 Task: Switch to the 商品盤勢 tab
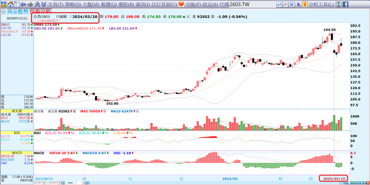coord(18,11)
